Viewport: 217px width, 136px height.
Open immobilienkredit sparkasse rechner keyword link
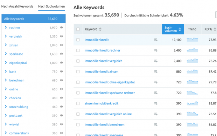110,93
